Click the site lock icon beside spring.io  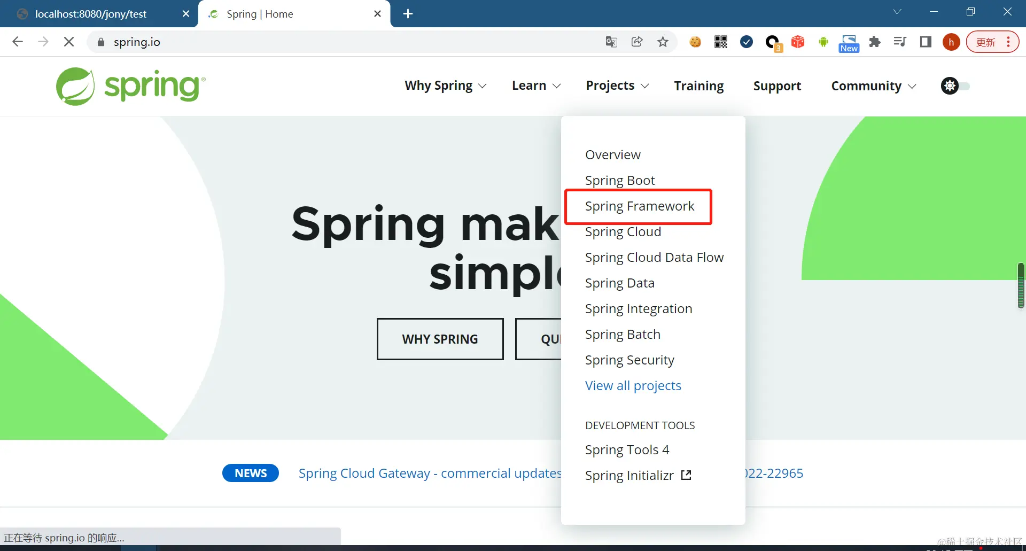click(101, 42)
